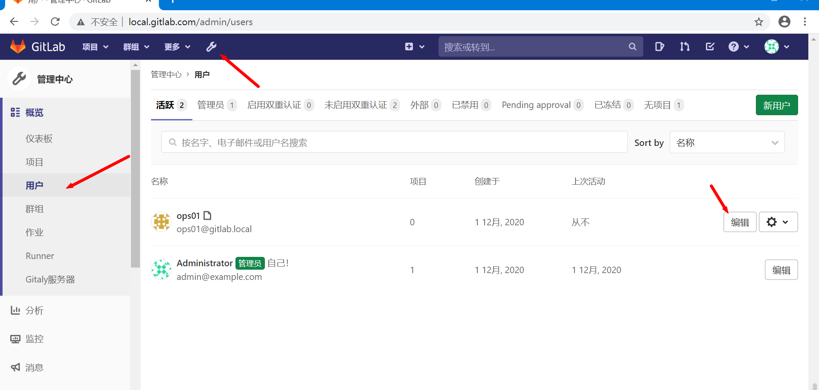Switch to the Pending approval tab
This screenshot has height=390, width=819.
coord(543,105)
